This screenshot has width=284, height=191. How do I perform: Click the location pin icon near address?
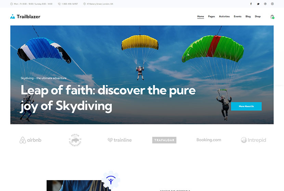85,4
